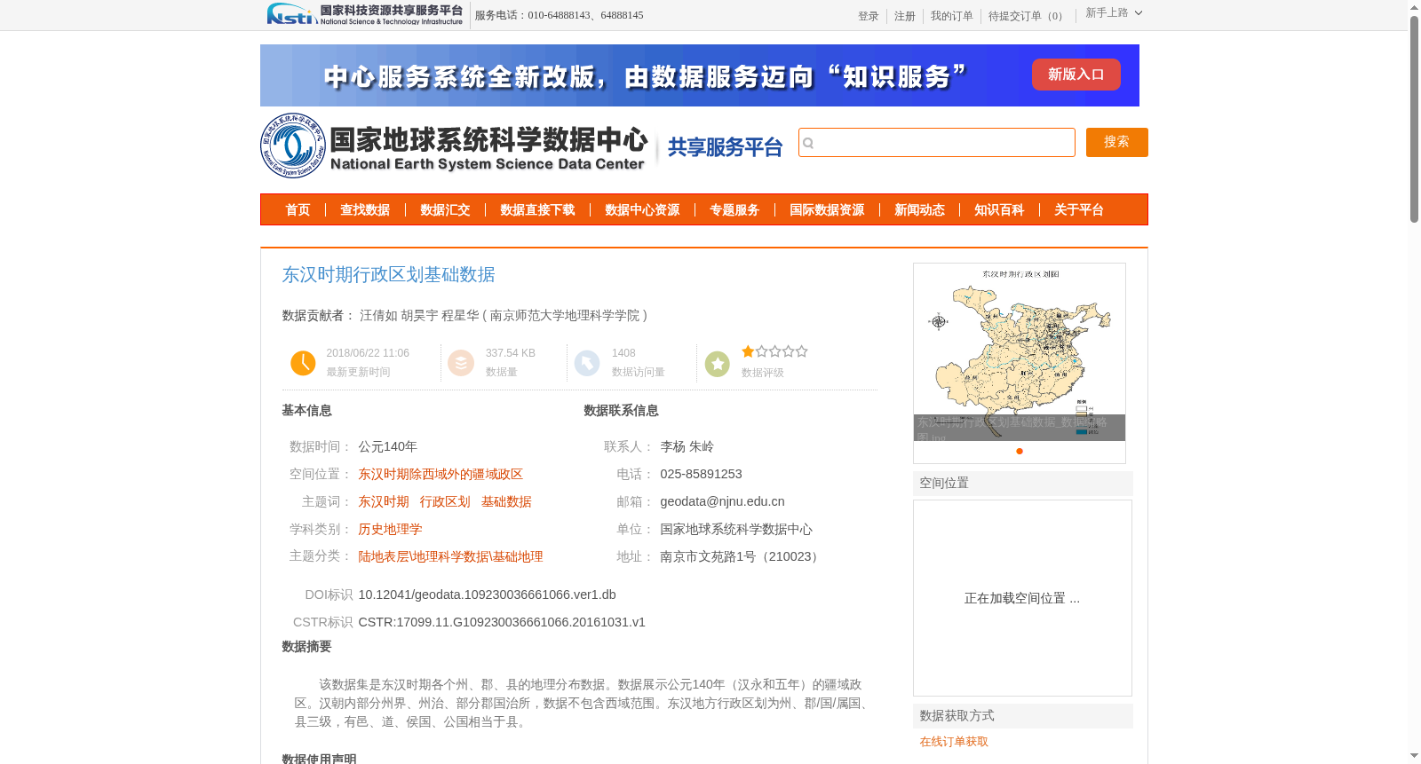The width and height of the screenshot is (1421, 764).
Task: Click the scrollbar down arrow
Action: click(1414, 756)
